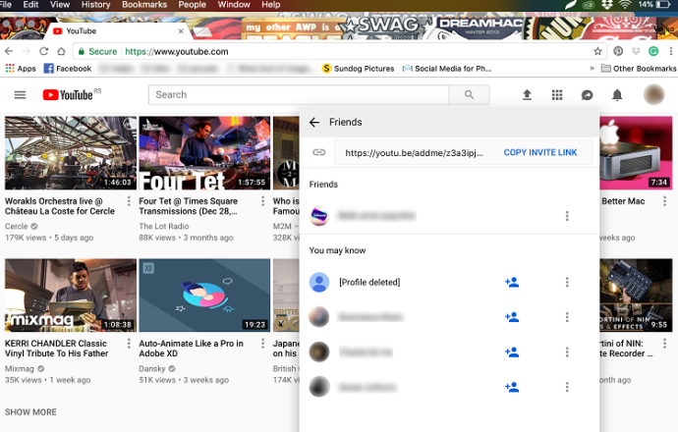
Task: Click SHOW MORE below the videos
Action: pos(30,412)
